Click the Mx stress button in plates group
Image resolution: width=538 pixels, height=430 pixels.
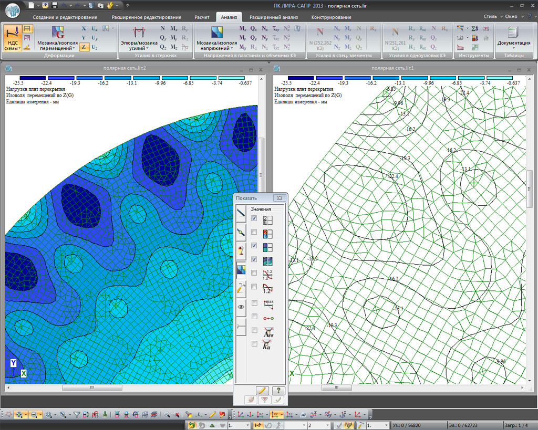click(243, 28)
